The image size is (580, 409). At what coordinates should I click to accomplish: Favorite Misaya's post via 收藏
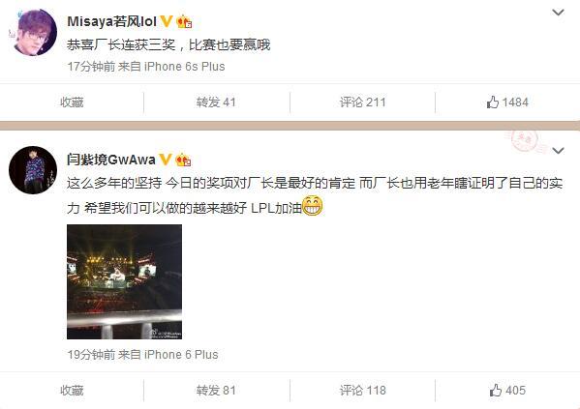[x=72, y=102]
